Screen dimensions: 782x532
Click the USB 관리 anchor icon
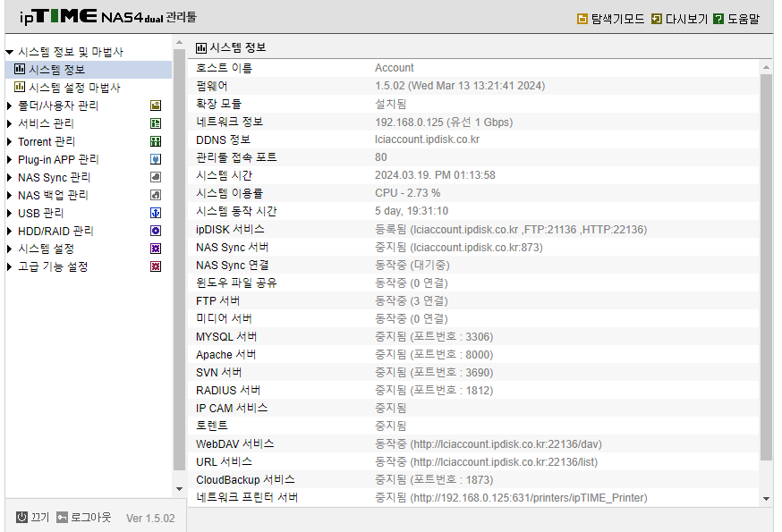tap(156, 213)
